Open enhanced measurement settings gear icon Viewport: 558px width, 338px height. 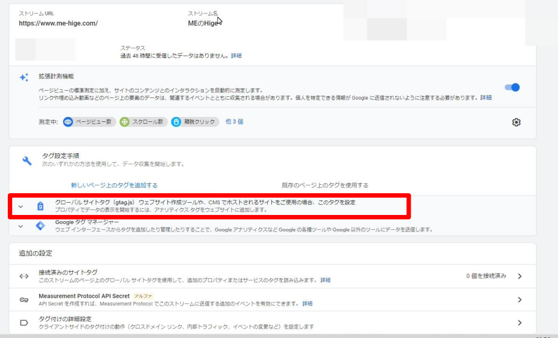(516, 122)
